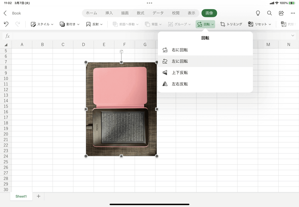Switch to the 数式 tab
299x207 pixels.
click(x=141, y=13)
